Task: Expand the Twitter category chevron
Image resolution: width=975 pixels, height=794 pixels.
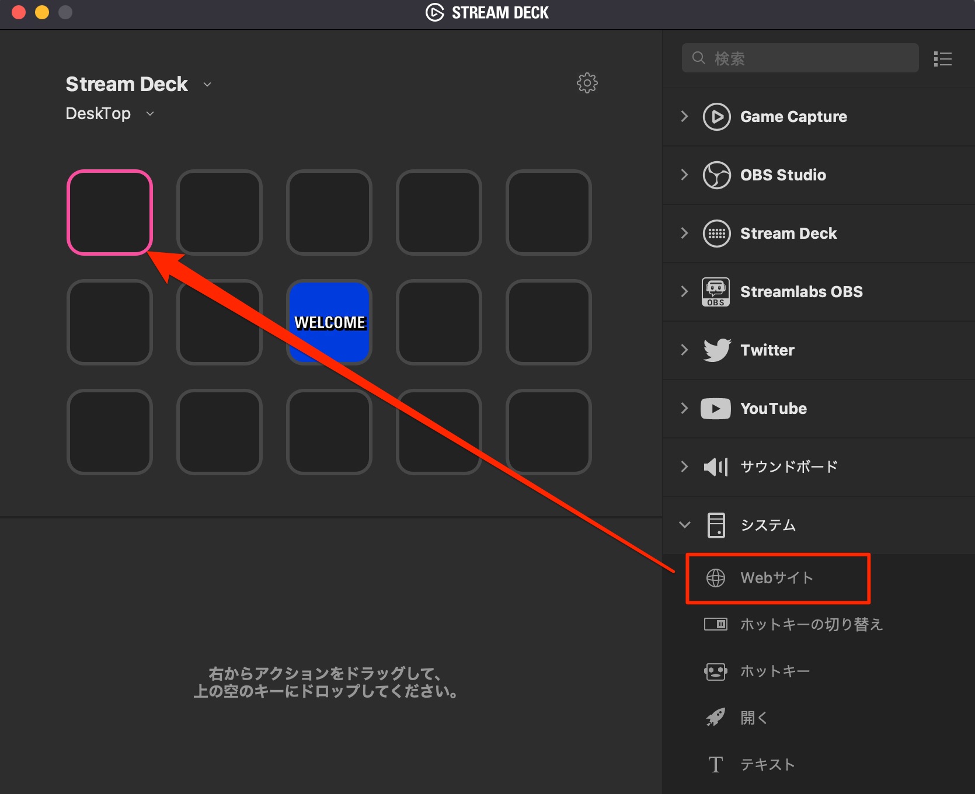Action: [x=684, y=350]
